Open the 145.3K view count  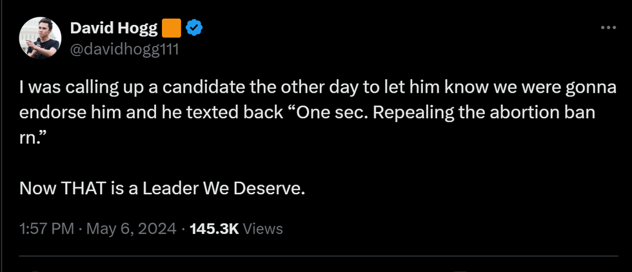click(215, 228)
